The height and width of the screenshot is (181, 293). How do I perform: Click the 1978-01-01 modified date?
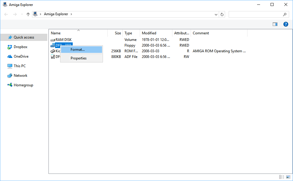[155, 40]
